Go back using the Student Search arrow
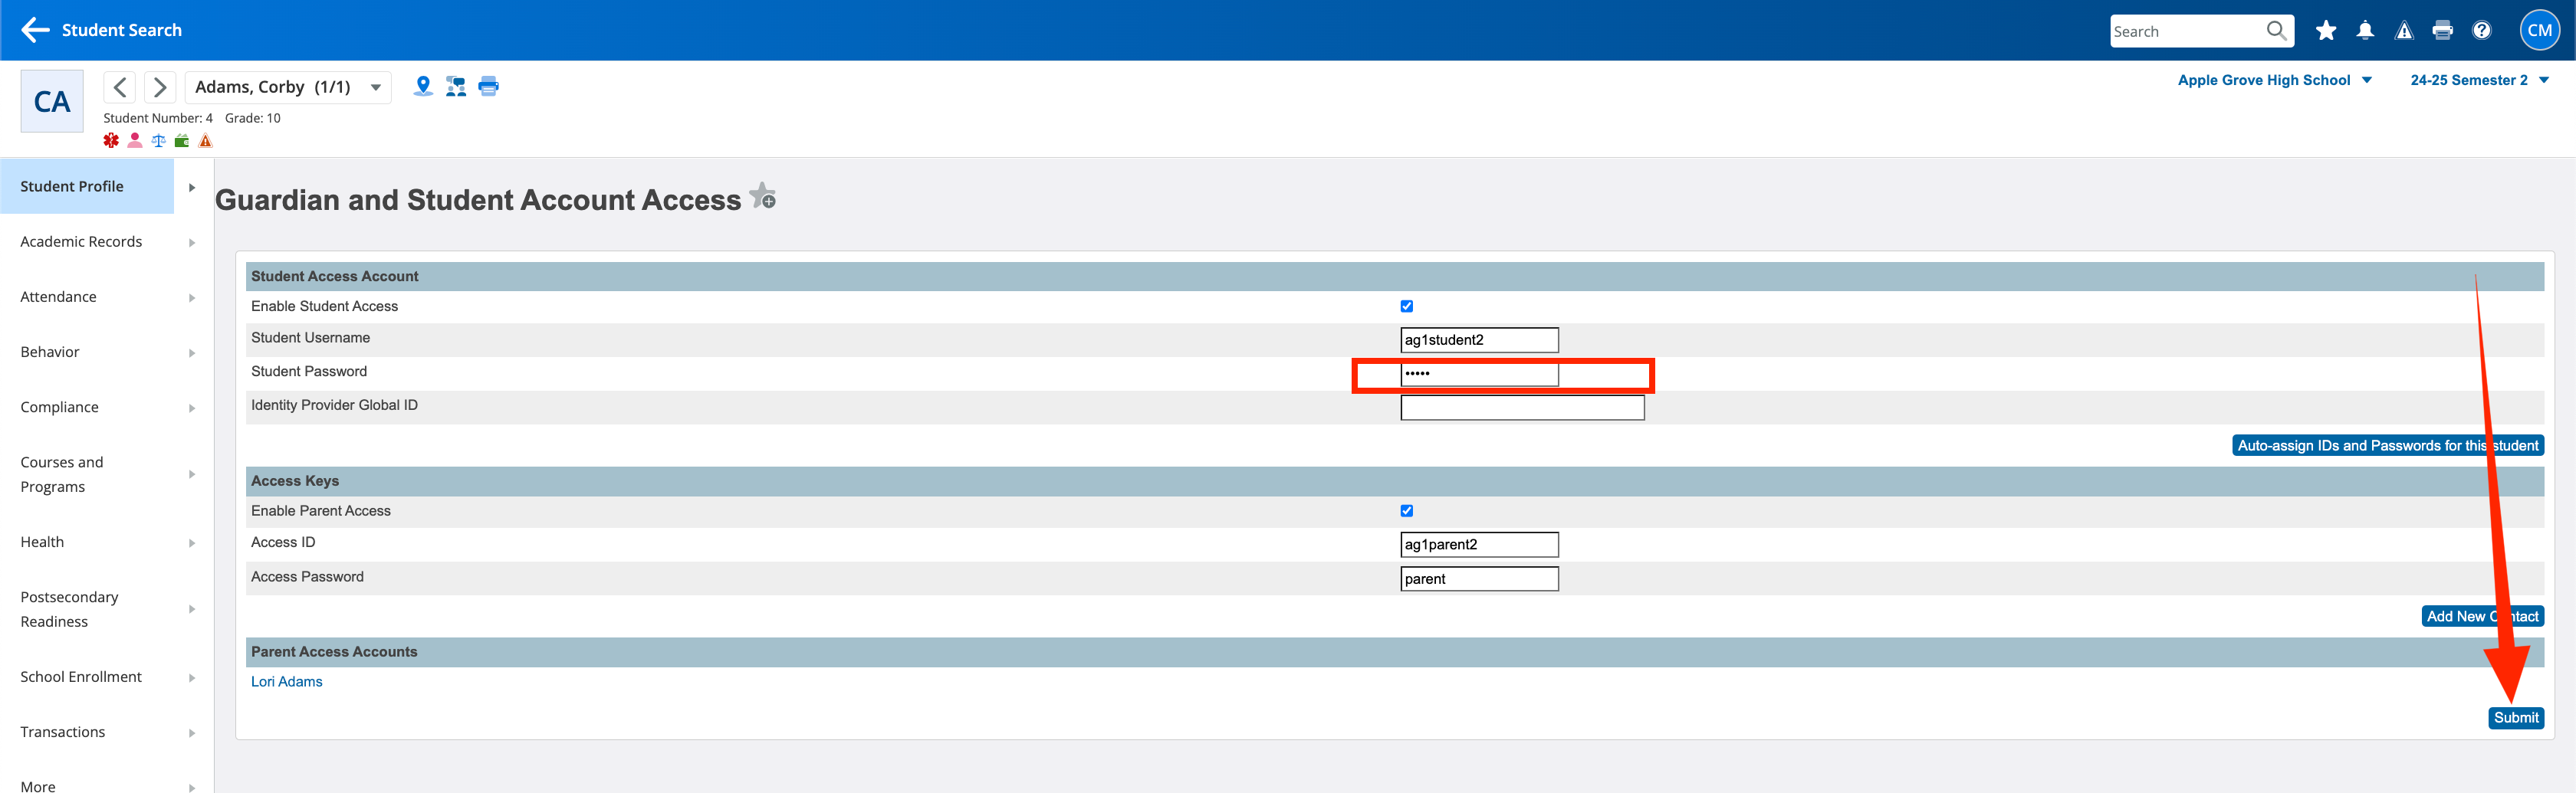 tap(35, 30)
